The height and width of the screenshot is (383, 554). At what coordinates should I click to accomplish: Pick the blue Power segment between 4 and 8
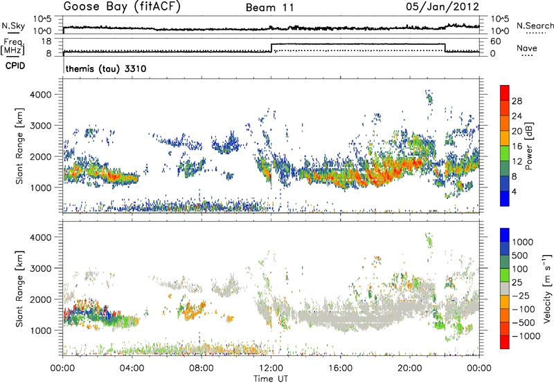coord(505,184)
